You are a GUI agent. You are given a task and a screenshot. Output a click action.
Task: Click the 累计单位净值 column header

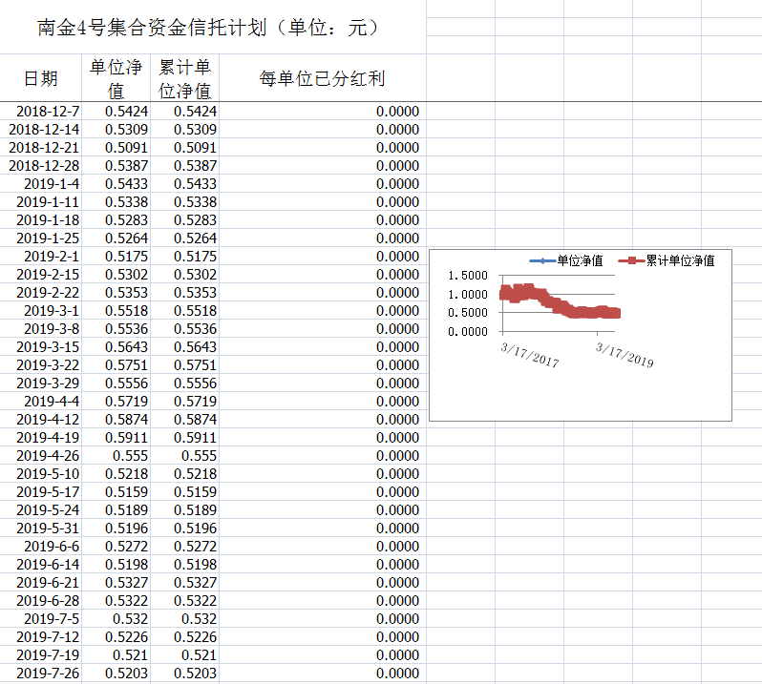point(184,78)
